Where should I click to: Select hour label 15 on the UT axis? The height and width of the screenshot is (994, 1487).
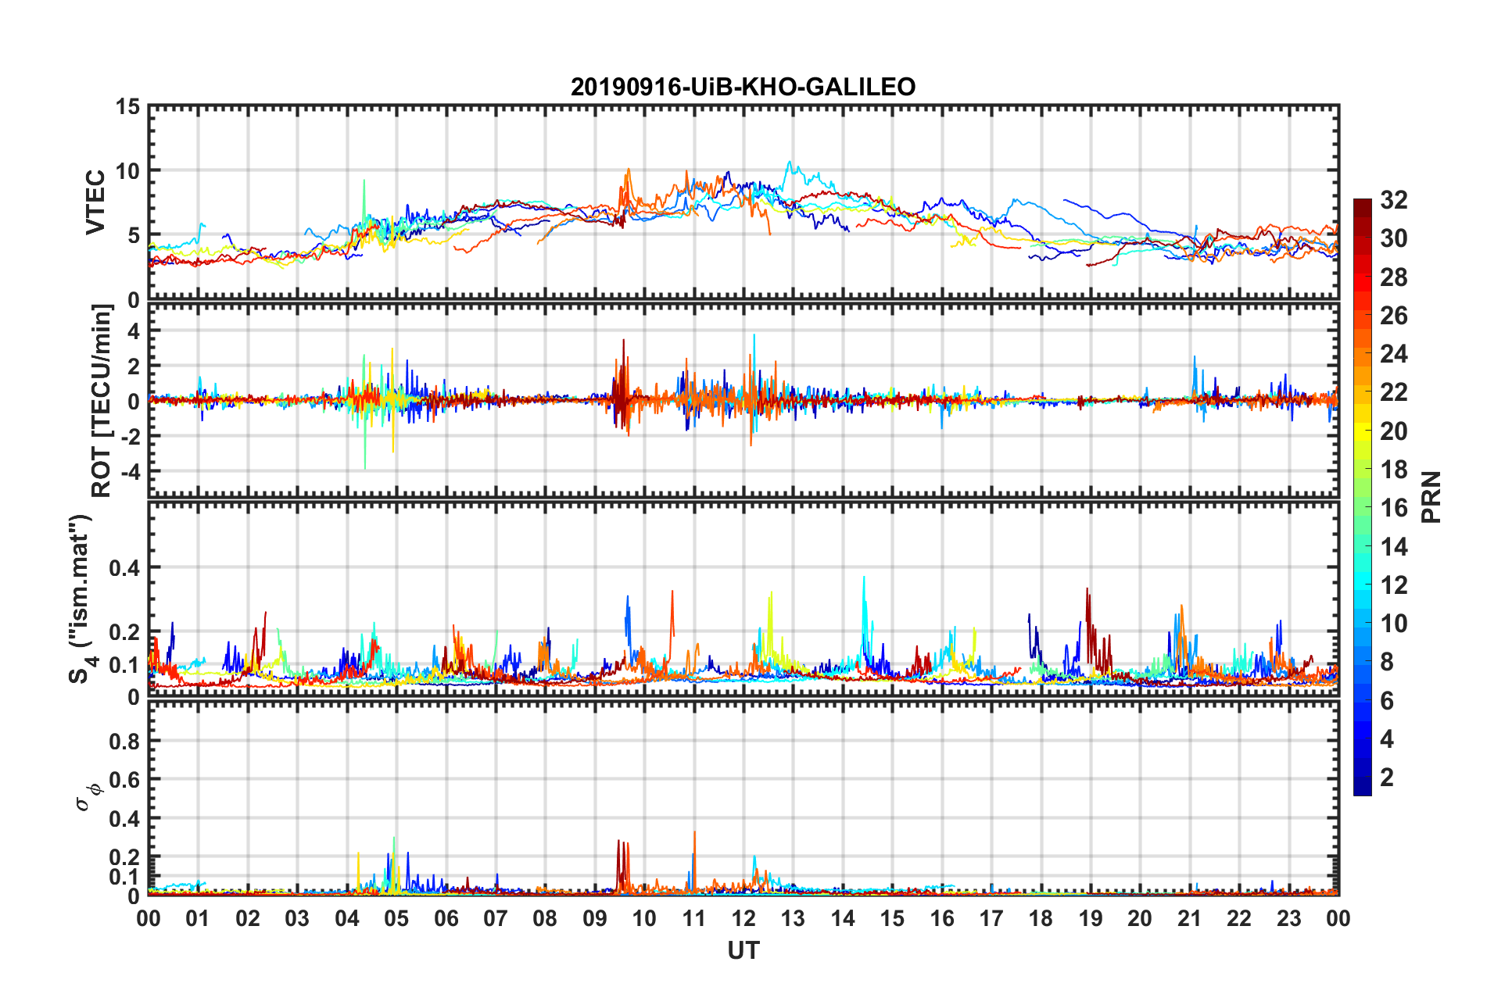click(x=892, y=918)
